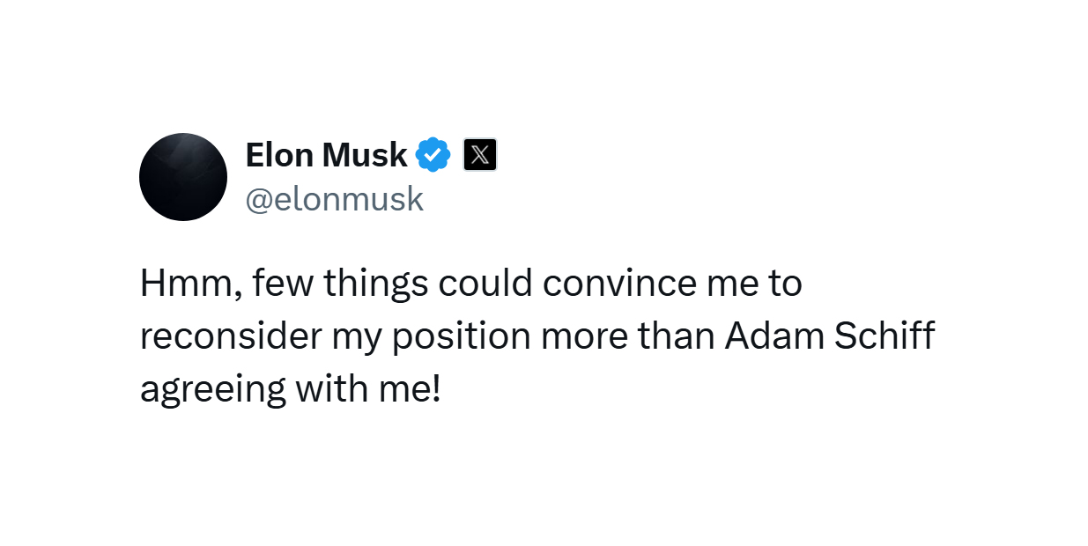Viewport: 1088px width, 546px height.
Task: Click the word "Musk" in display name
Action: (365, 155)
